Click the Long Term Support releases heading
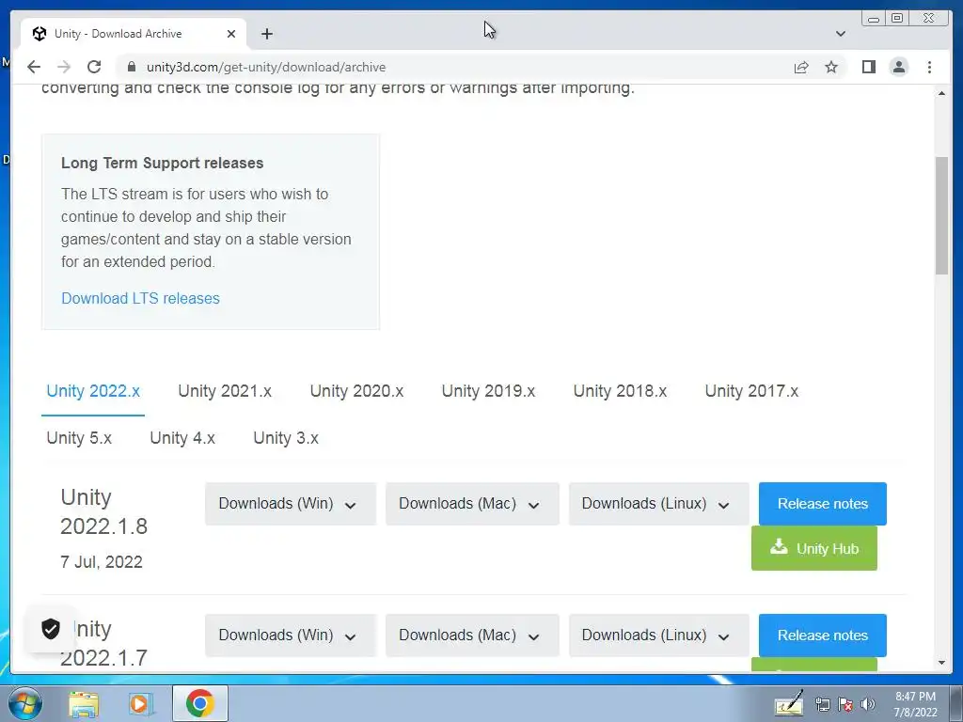The image size is (963, 722). tap(162, 164)
